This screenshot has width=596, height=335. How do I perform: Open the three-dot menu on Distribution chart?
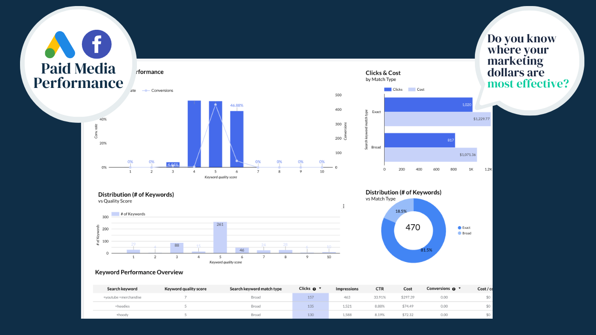(344, 206)
